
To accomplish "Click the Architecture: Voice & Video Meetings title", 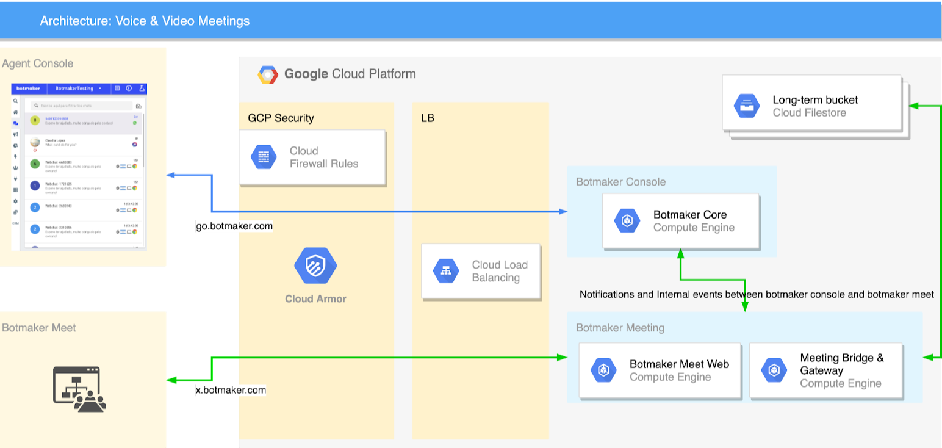I will [x=145, y=21].
